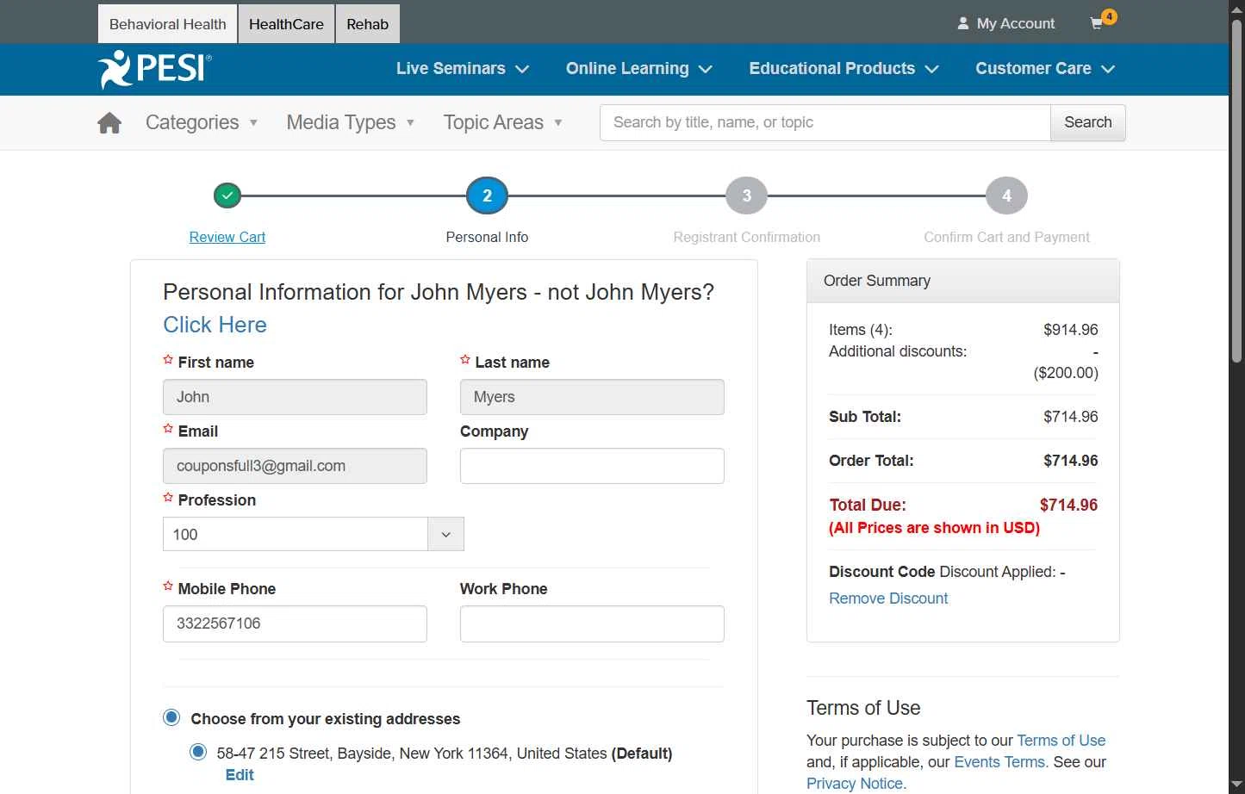Viewport: 1245px width, 794px height.
Task: Click the search by title field
Action: pyautogui.click(x=825, y=122)
